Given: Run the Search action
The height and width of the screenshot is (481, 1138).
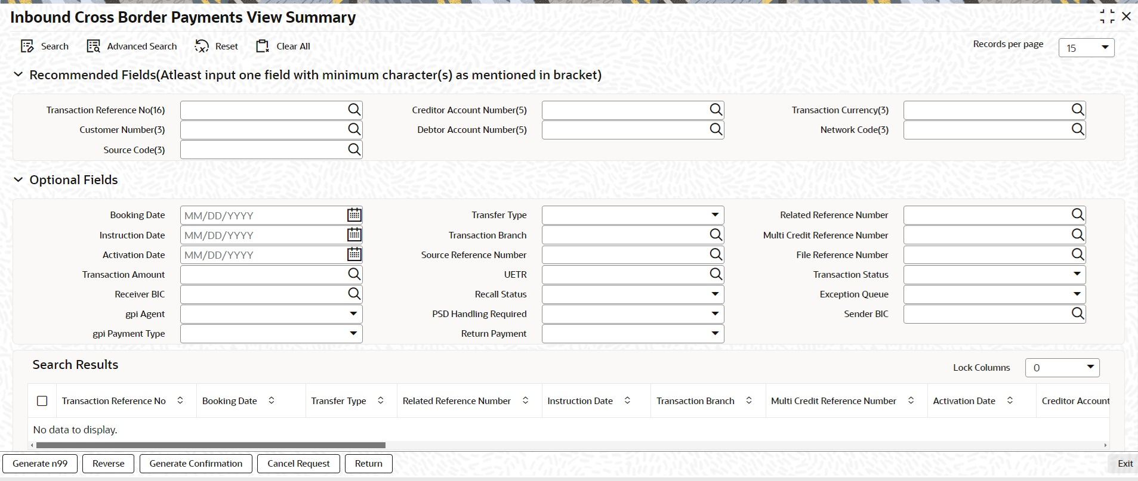Looking at the screenshot, I should (45, 46).
